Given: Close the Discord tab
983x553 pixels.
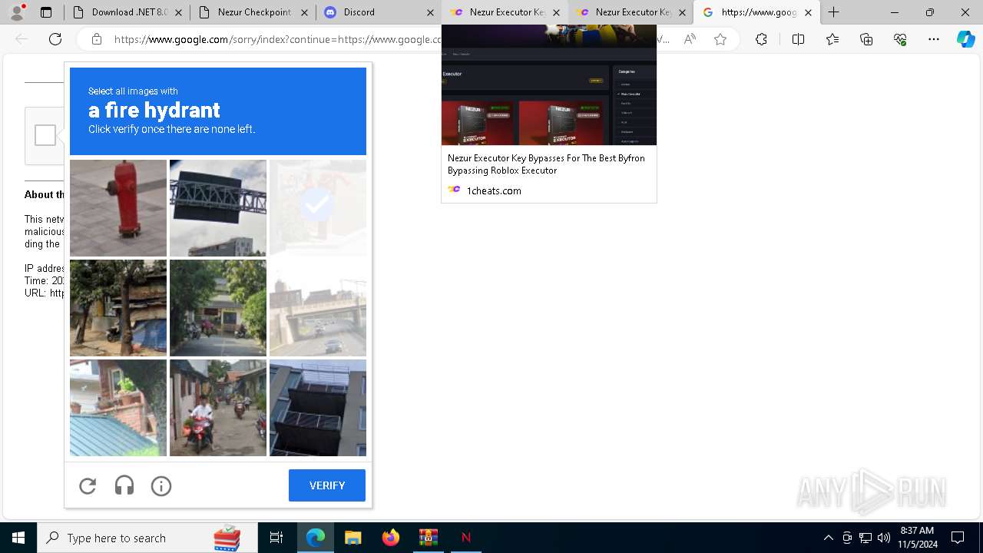Looking at the screenshot, I should coord(430,12).
